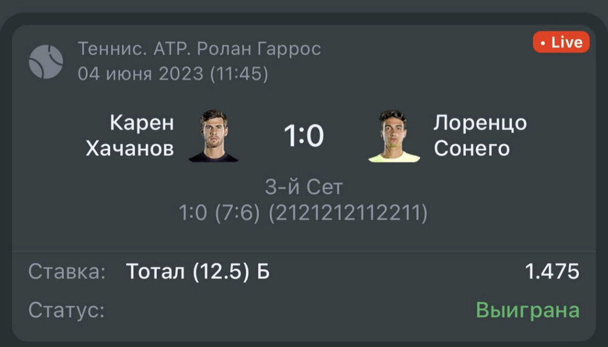Tap the green Выиграна status

(x=527, y=310)
